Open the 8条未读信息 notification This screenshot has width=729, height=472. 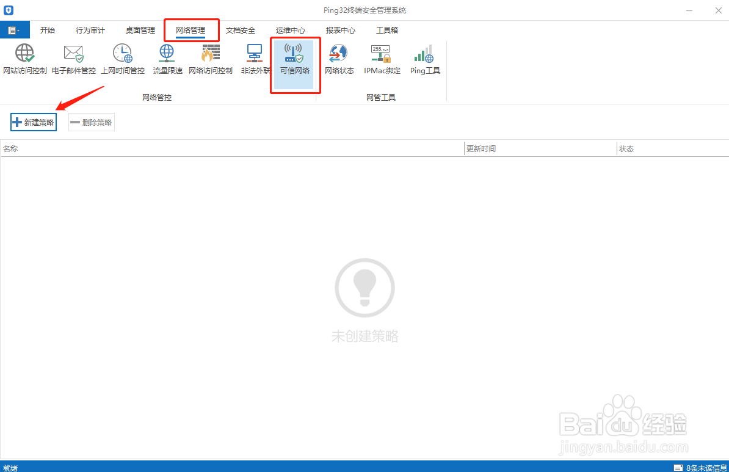(x=706, y=468)
